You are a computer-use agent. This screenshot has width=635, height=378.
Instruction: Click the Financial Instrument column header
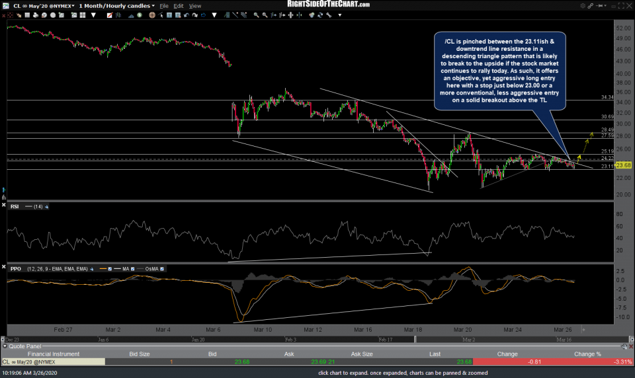click(53, 354)
